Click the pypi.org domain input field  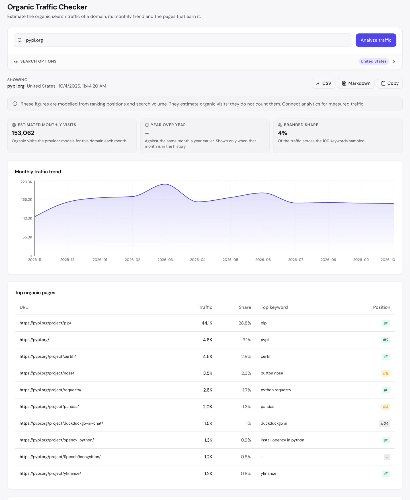(183, 40)
